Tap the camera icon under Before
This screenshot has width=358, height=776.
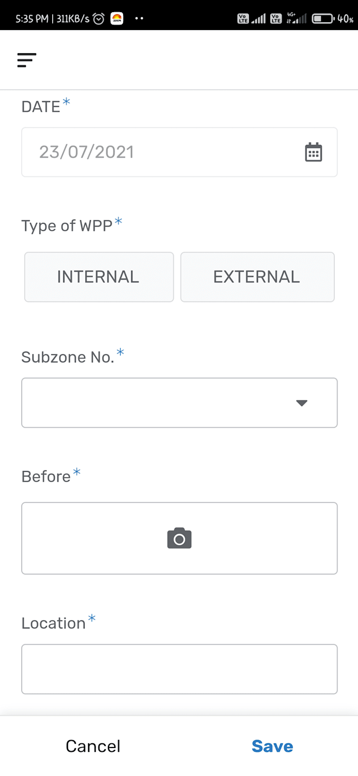[x=179, y=538]
